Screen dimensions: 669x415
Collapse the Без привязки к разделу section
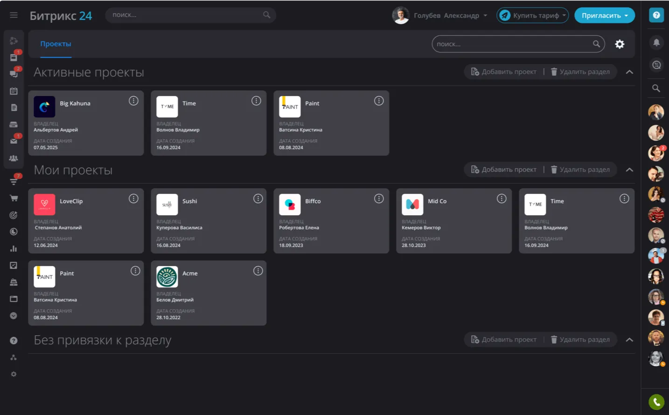[629, 340]
